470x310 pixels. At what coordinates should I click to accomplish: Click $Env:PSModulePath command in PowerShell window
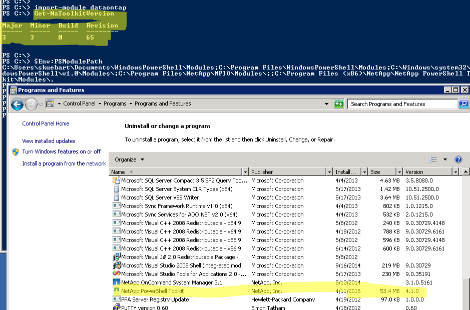69,61
